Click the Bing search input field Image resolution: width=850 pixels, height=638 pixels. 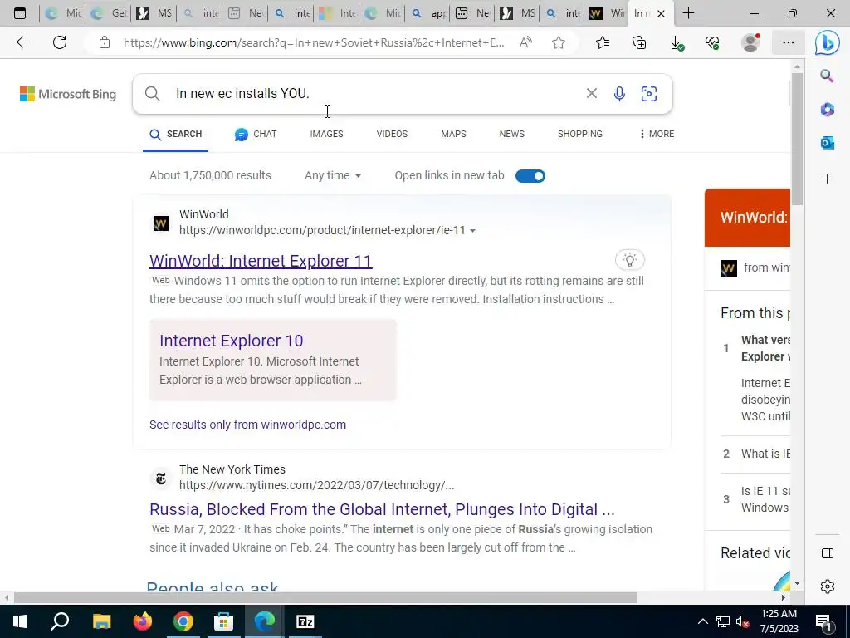374,94
